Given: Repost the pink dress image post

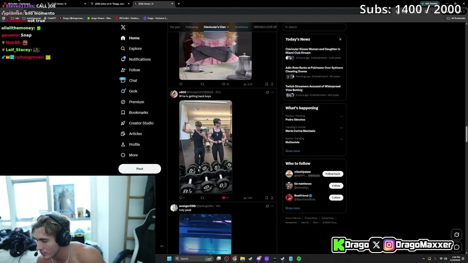Looking at the screenshot, I should click(x=202, y=84).
